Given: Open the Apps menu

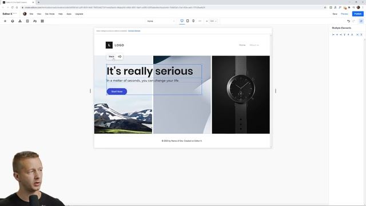Looking at the screenshot, I should (x=69, y=14).
